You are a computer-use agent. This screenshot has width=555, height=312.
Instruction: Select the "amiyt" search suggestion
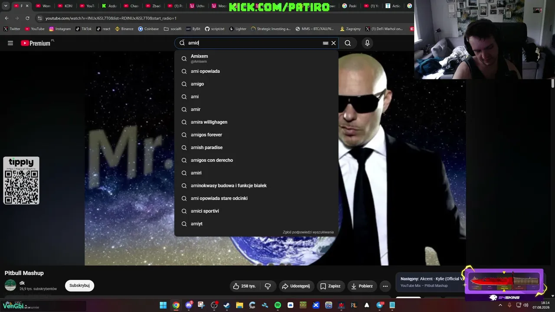[x=256, y=224]
